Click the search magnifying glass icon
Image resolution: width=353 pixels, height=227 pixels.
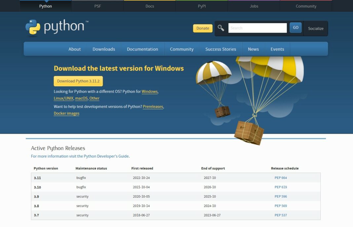(x=221, y=28)
